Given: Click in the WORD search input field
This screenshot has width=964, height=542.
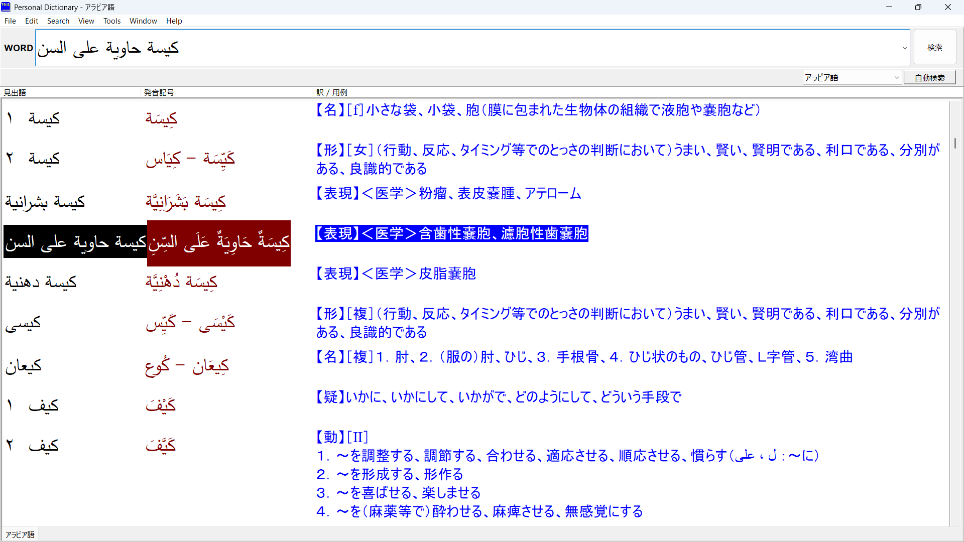Looking at the screenshot, I should 452,48.
